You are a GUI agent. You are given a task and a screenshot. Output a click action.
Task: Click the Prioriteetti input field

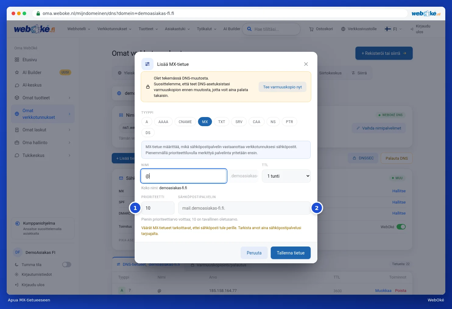(158, 208)
